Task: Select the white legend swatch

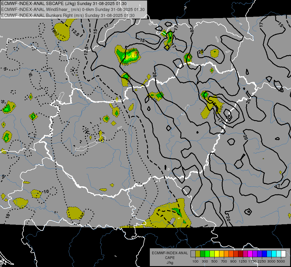Action: pos(283,254)
